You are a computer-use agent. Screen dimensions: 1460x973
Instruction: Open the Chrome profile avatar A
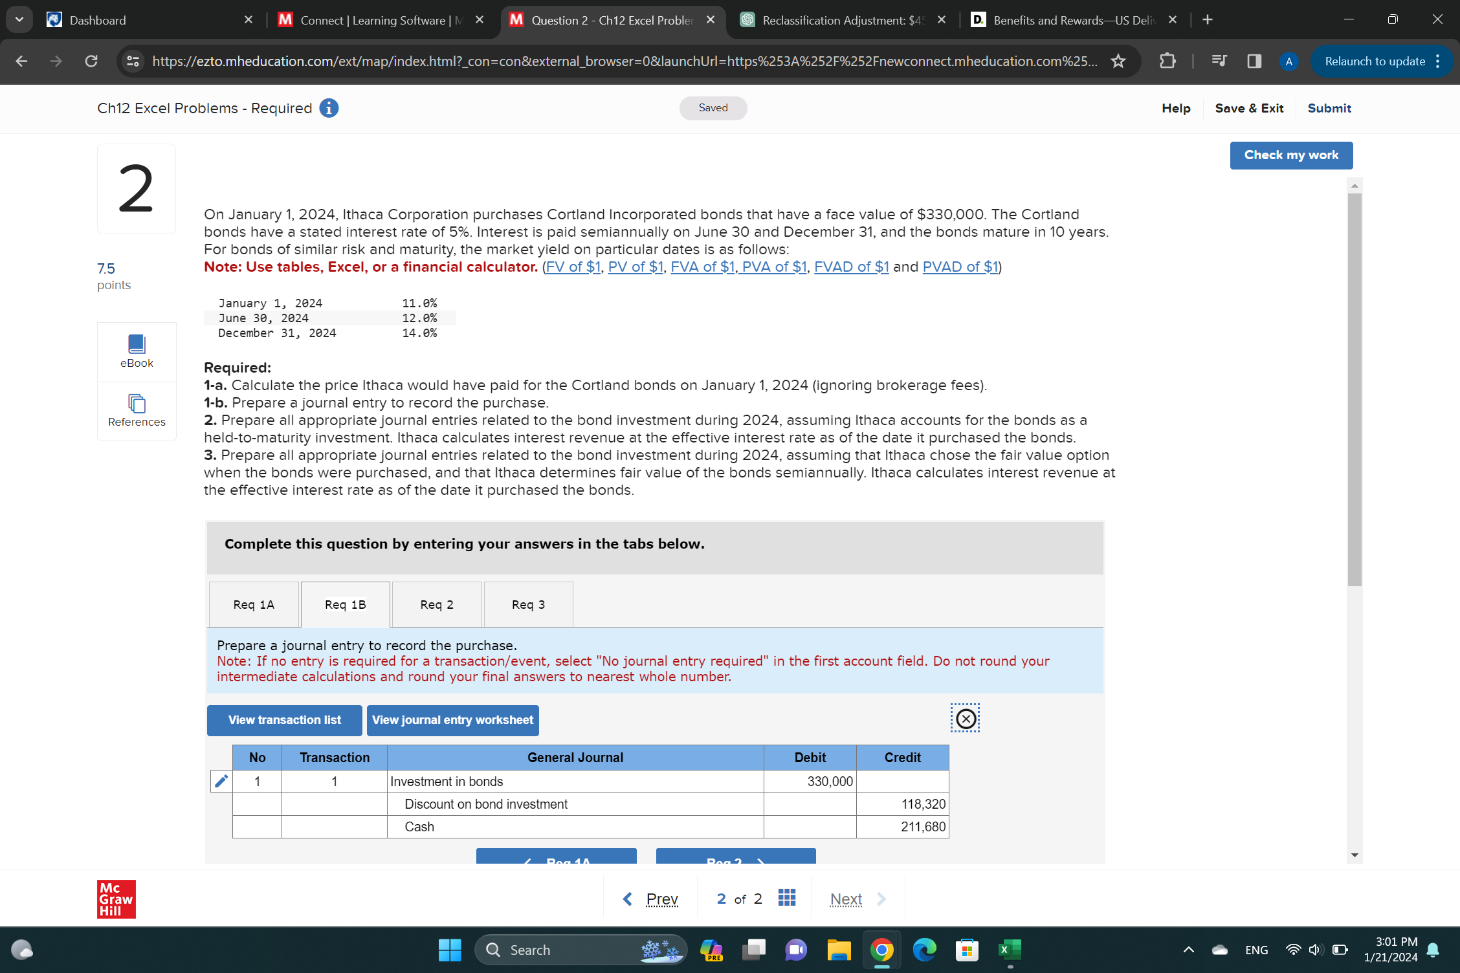1288,61
